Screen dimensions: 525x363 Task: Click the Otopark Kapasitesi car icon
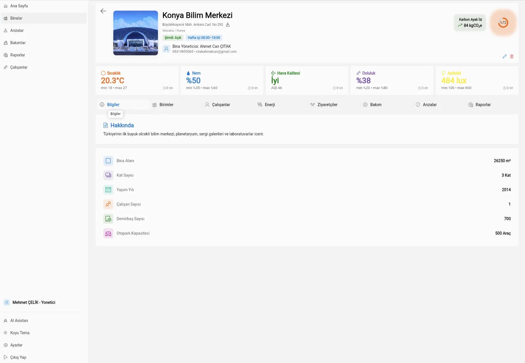coord(108,233)
